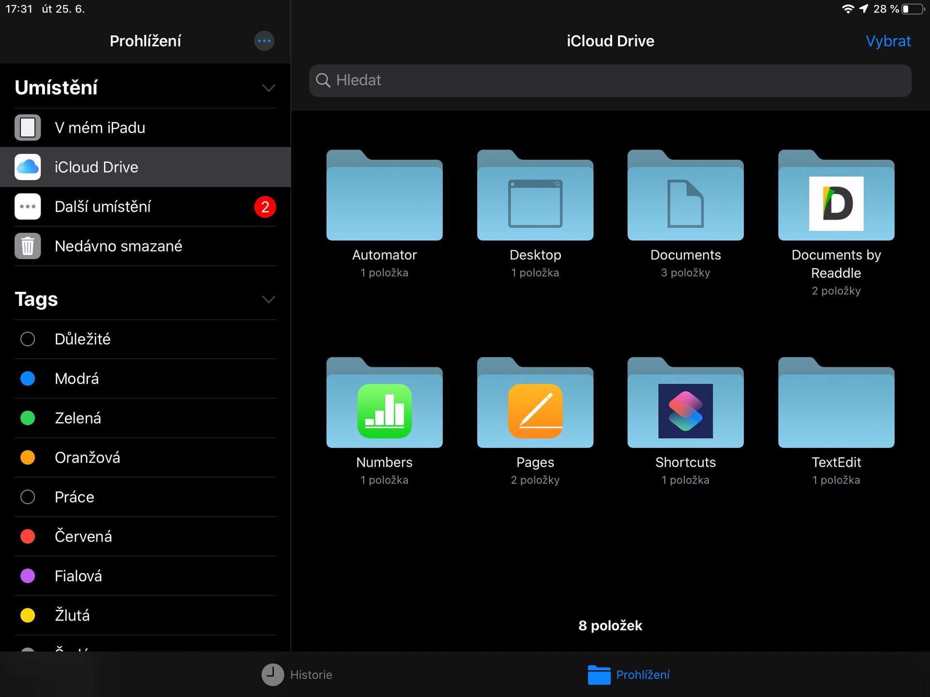The image size is (930, 697).
Task: Switch to the Historie tab
Action: coord(297,674)
